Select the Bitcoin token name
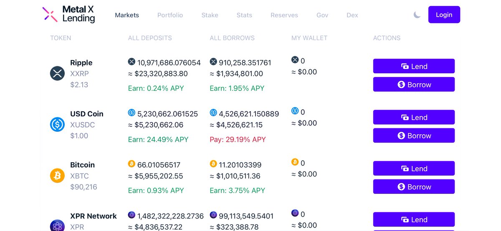The width and height of the screenshot is (501, 231). pyautogui.click(x=83, y=165)
